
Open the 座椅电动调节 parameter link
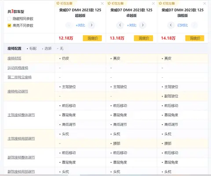pyautogui.click(x=18, y=91)
